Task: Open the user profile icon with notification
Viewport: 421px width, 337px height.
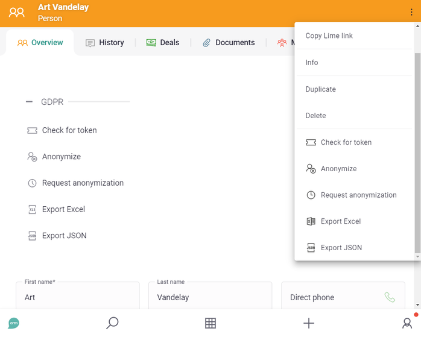Action: click(407, 323)
